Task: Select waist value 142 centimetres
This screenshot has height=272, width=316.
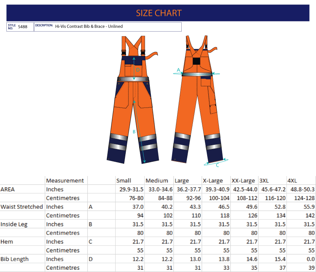Action: 310,216
